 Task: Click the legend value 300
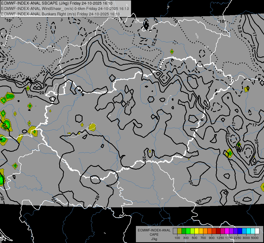(186, 238)
